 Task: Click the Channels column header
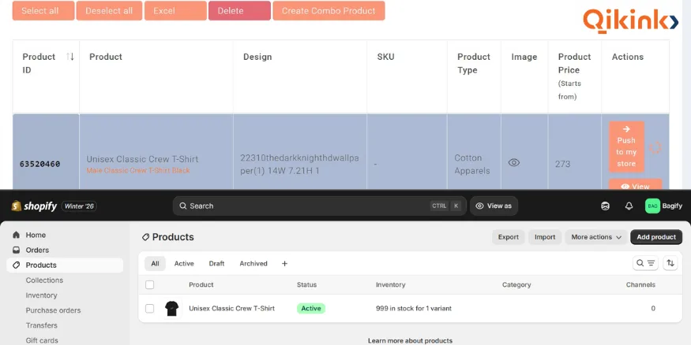pos(640,285)
